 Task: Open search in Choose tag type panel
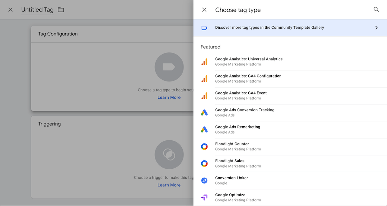tap(376, 10)
